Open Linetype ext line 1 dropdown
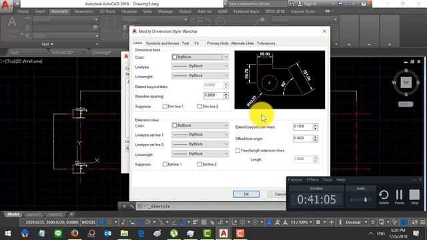Screen dimensions: 427x240 click(x=200, y=135)
